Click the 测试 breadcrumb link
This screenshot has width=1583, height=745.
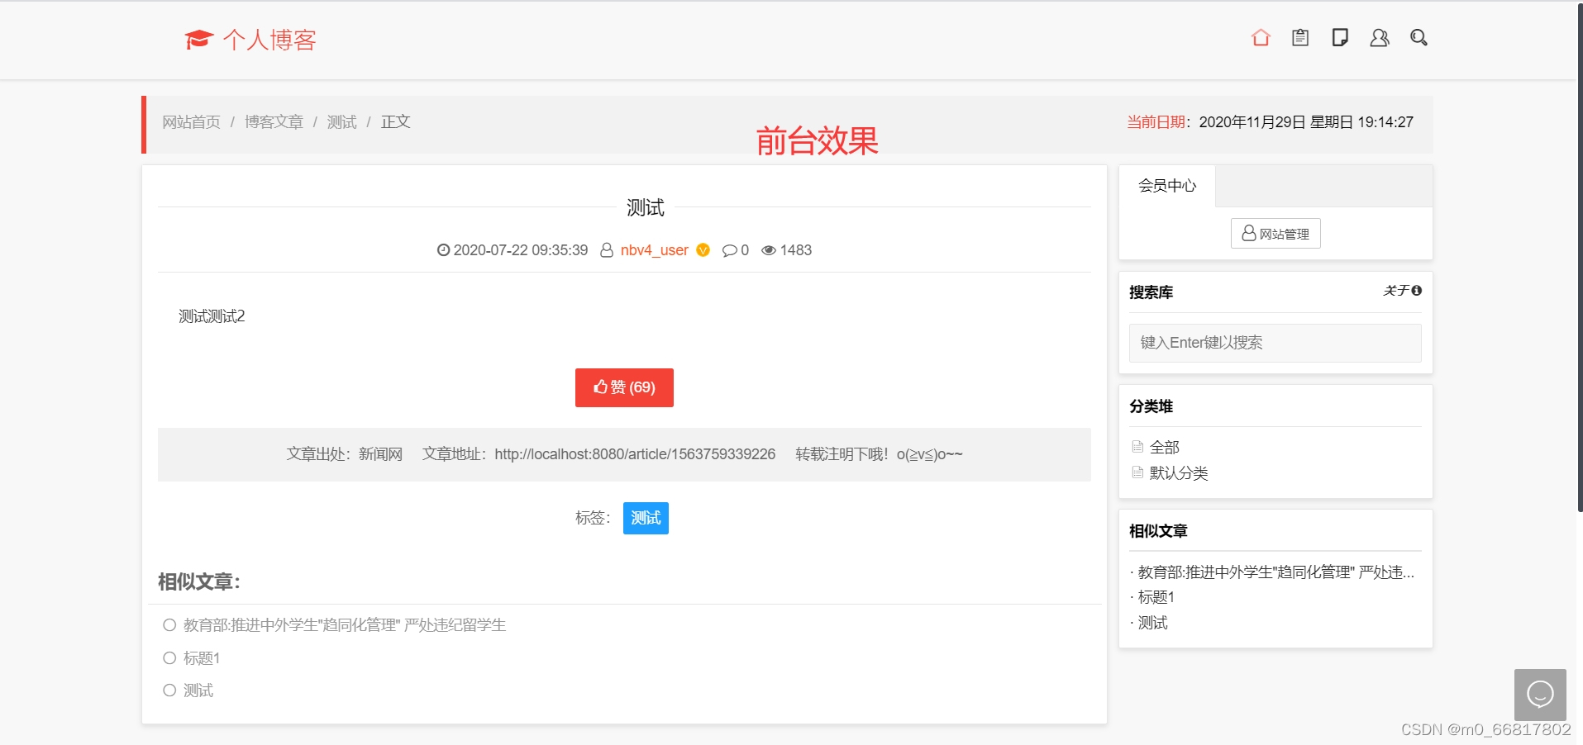(x=341, y=122)
